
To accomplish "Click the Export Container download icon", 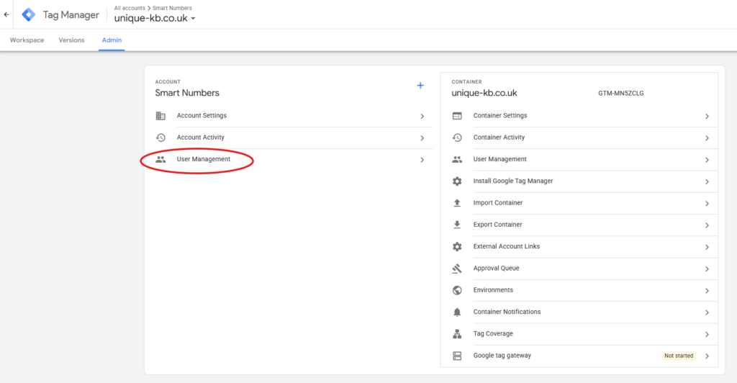I will tap(456, 225).
